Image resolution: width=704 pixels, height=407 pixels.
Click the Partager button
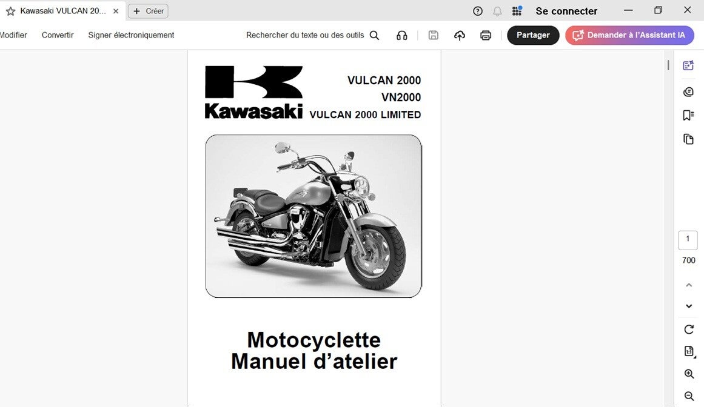click(x=533, y=35)
